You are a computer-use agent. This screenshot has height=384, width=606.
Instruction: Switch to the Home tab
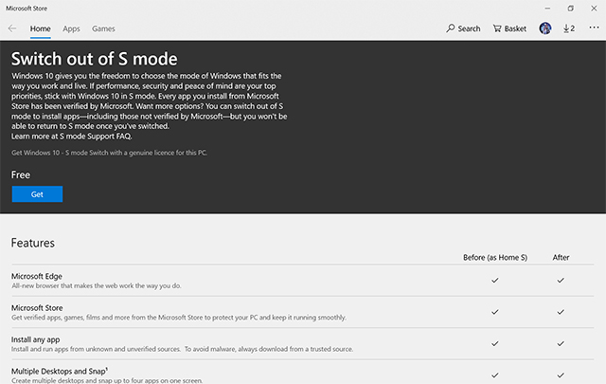[x=40, y=28]
